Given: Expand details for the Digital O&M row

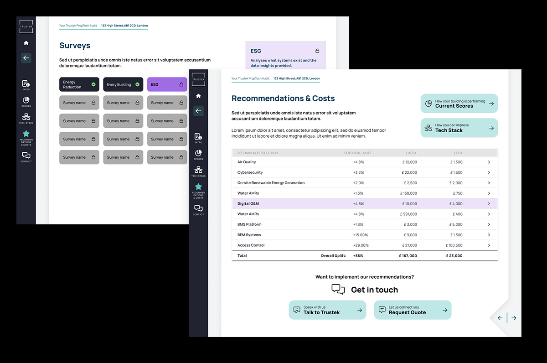Looking at the screenshot, I should [489, 203].
